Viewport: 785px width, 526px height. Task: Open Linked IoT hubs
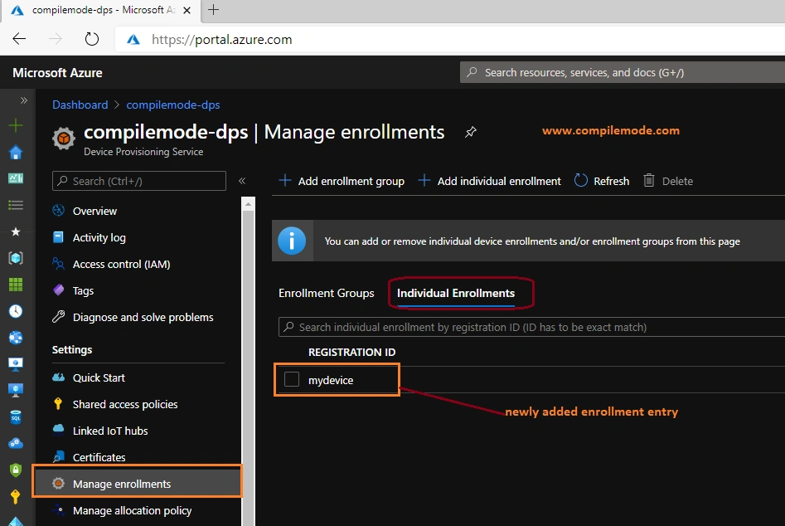[x=110, y=431]
